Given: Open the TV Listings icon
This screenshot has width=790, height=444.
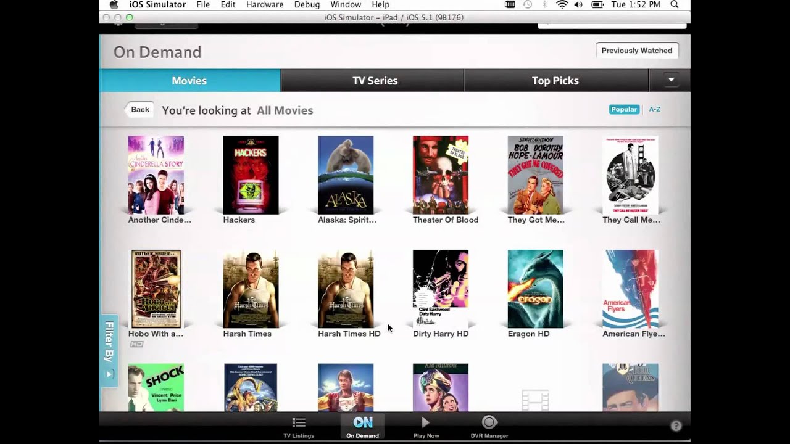Looking at the screenshot, I should coord(299,427).
